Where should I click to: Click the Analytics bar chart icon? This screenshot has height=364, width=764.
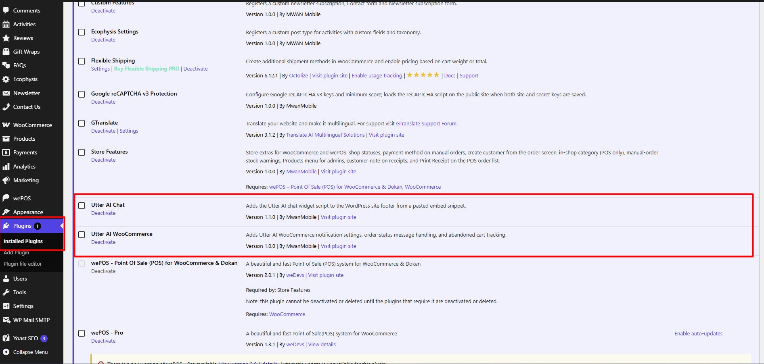point(6,166)
